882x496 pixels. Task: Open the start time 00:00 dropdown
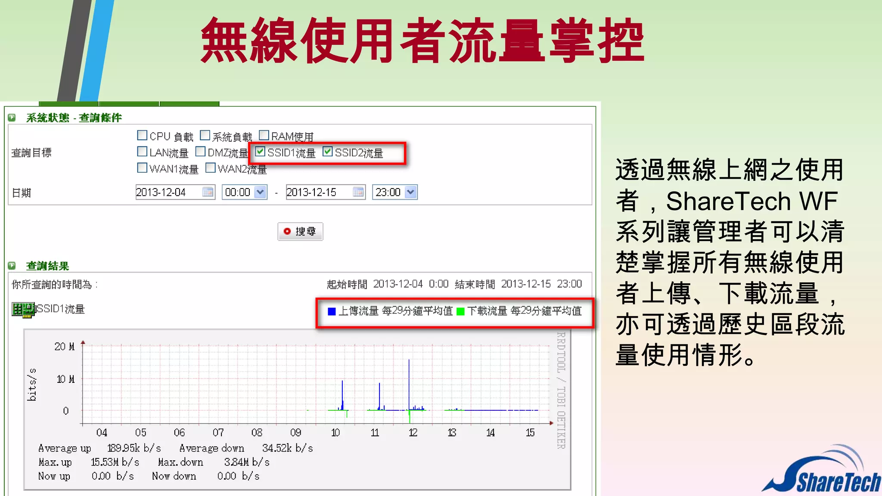[245, 192]
